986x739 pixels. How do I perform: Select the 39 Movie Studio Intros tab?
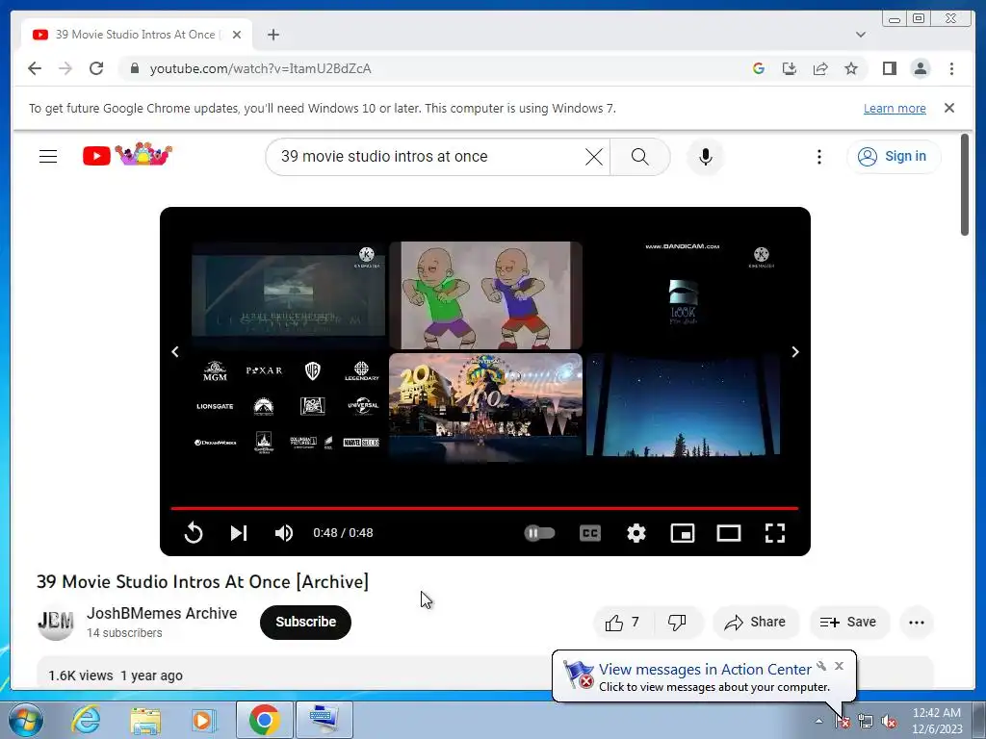(x=137, y=35)
